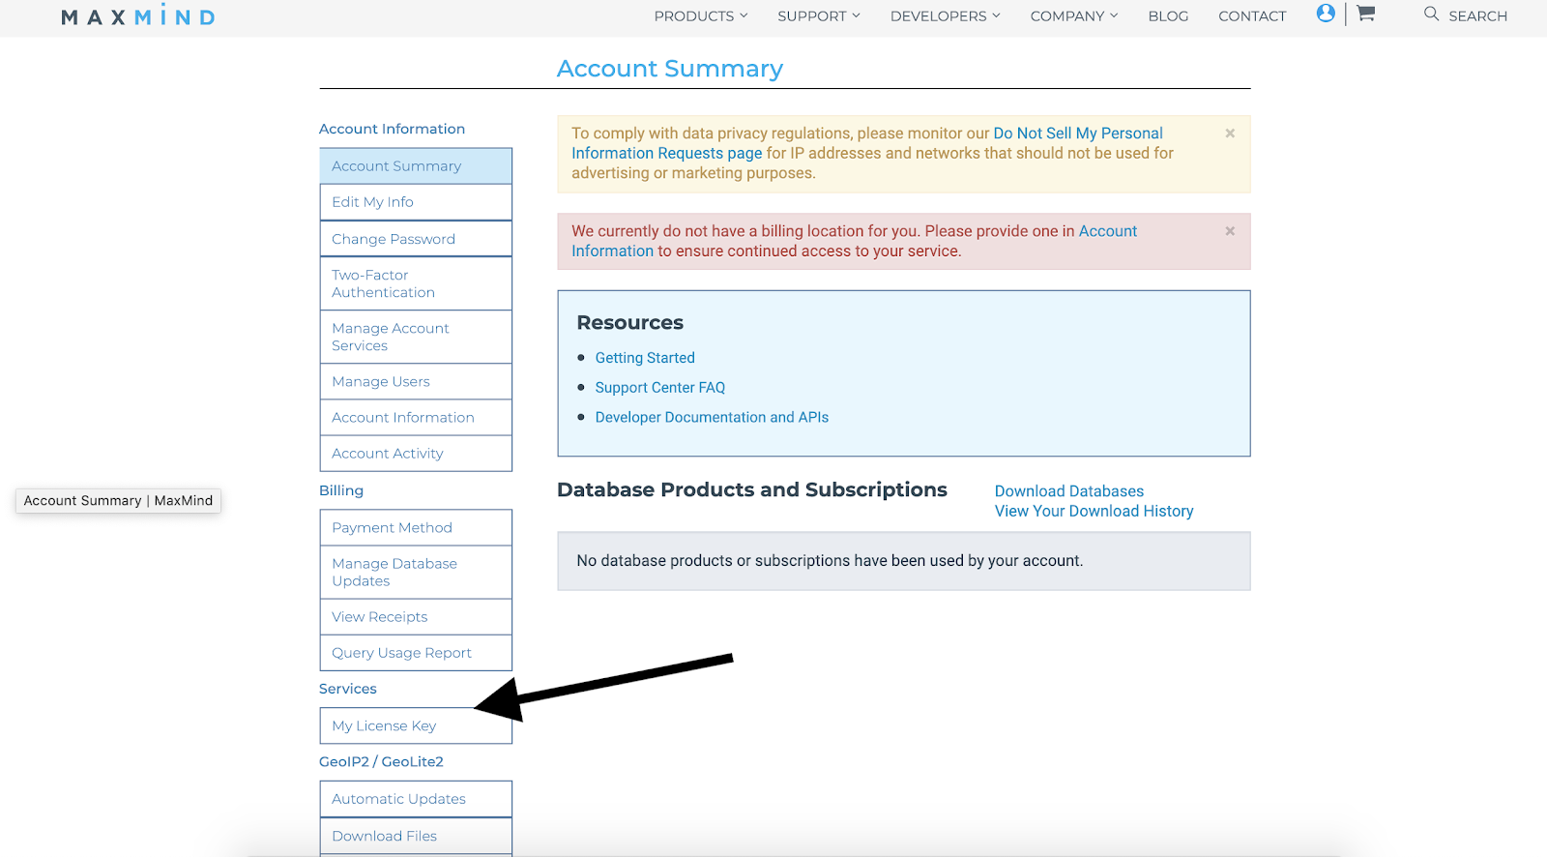The width and height of the screenshot is (1547, 857).
Task: Expand the Products dropdown menu
Action: pyautogui.click(x=700, y=16)
